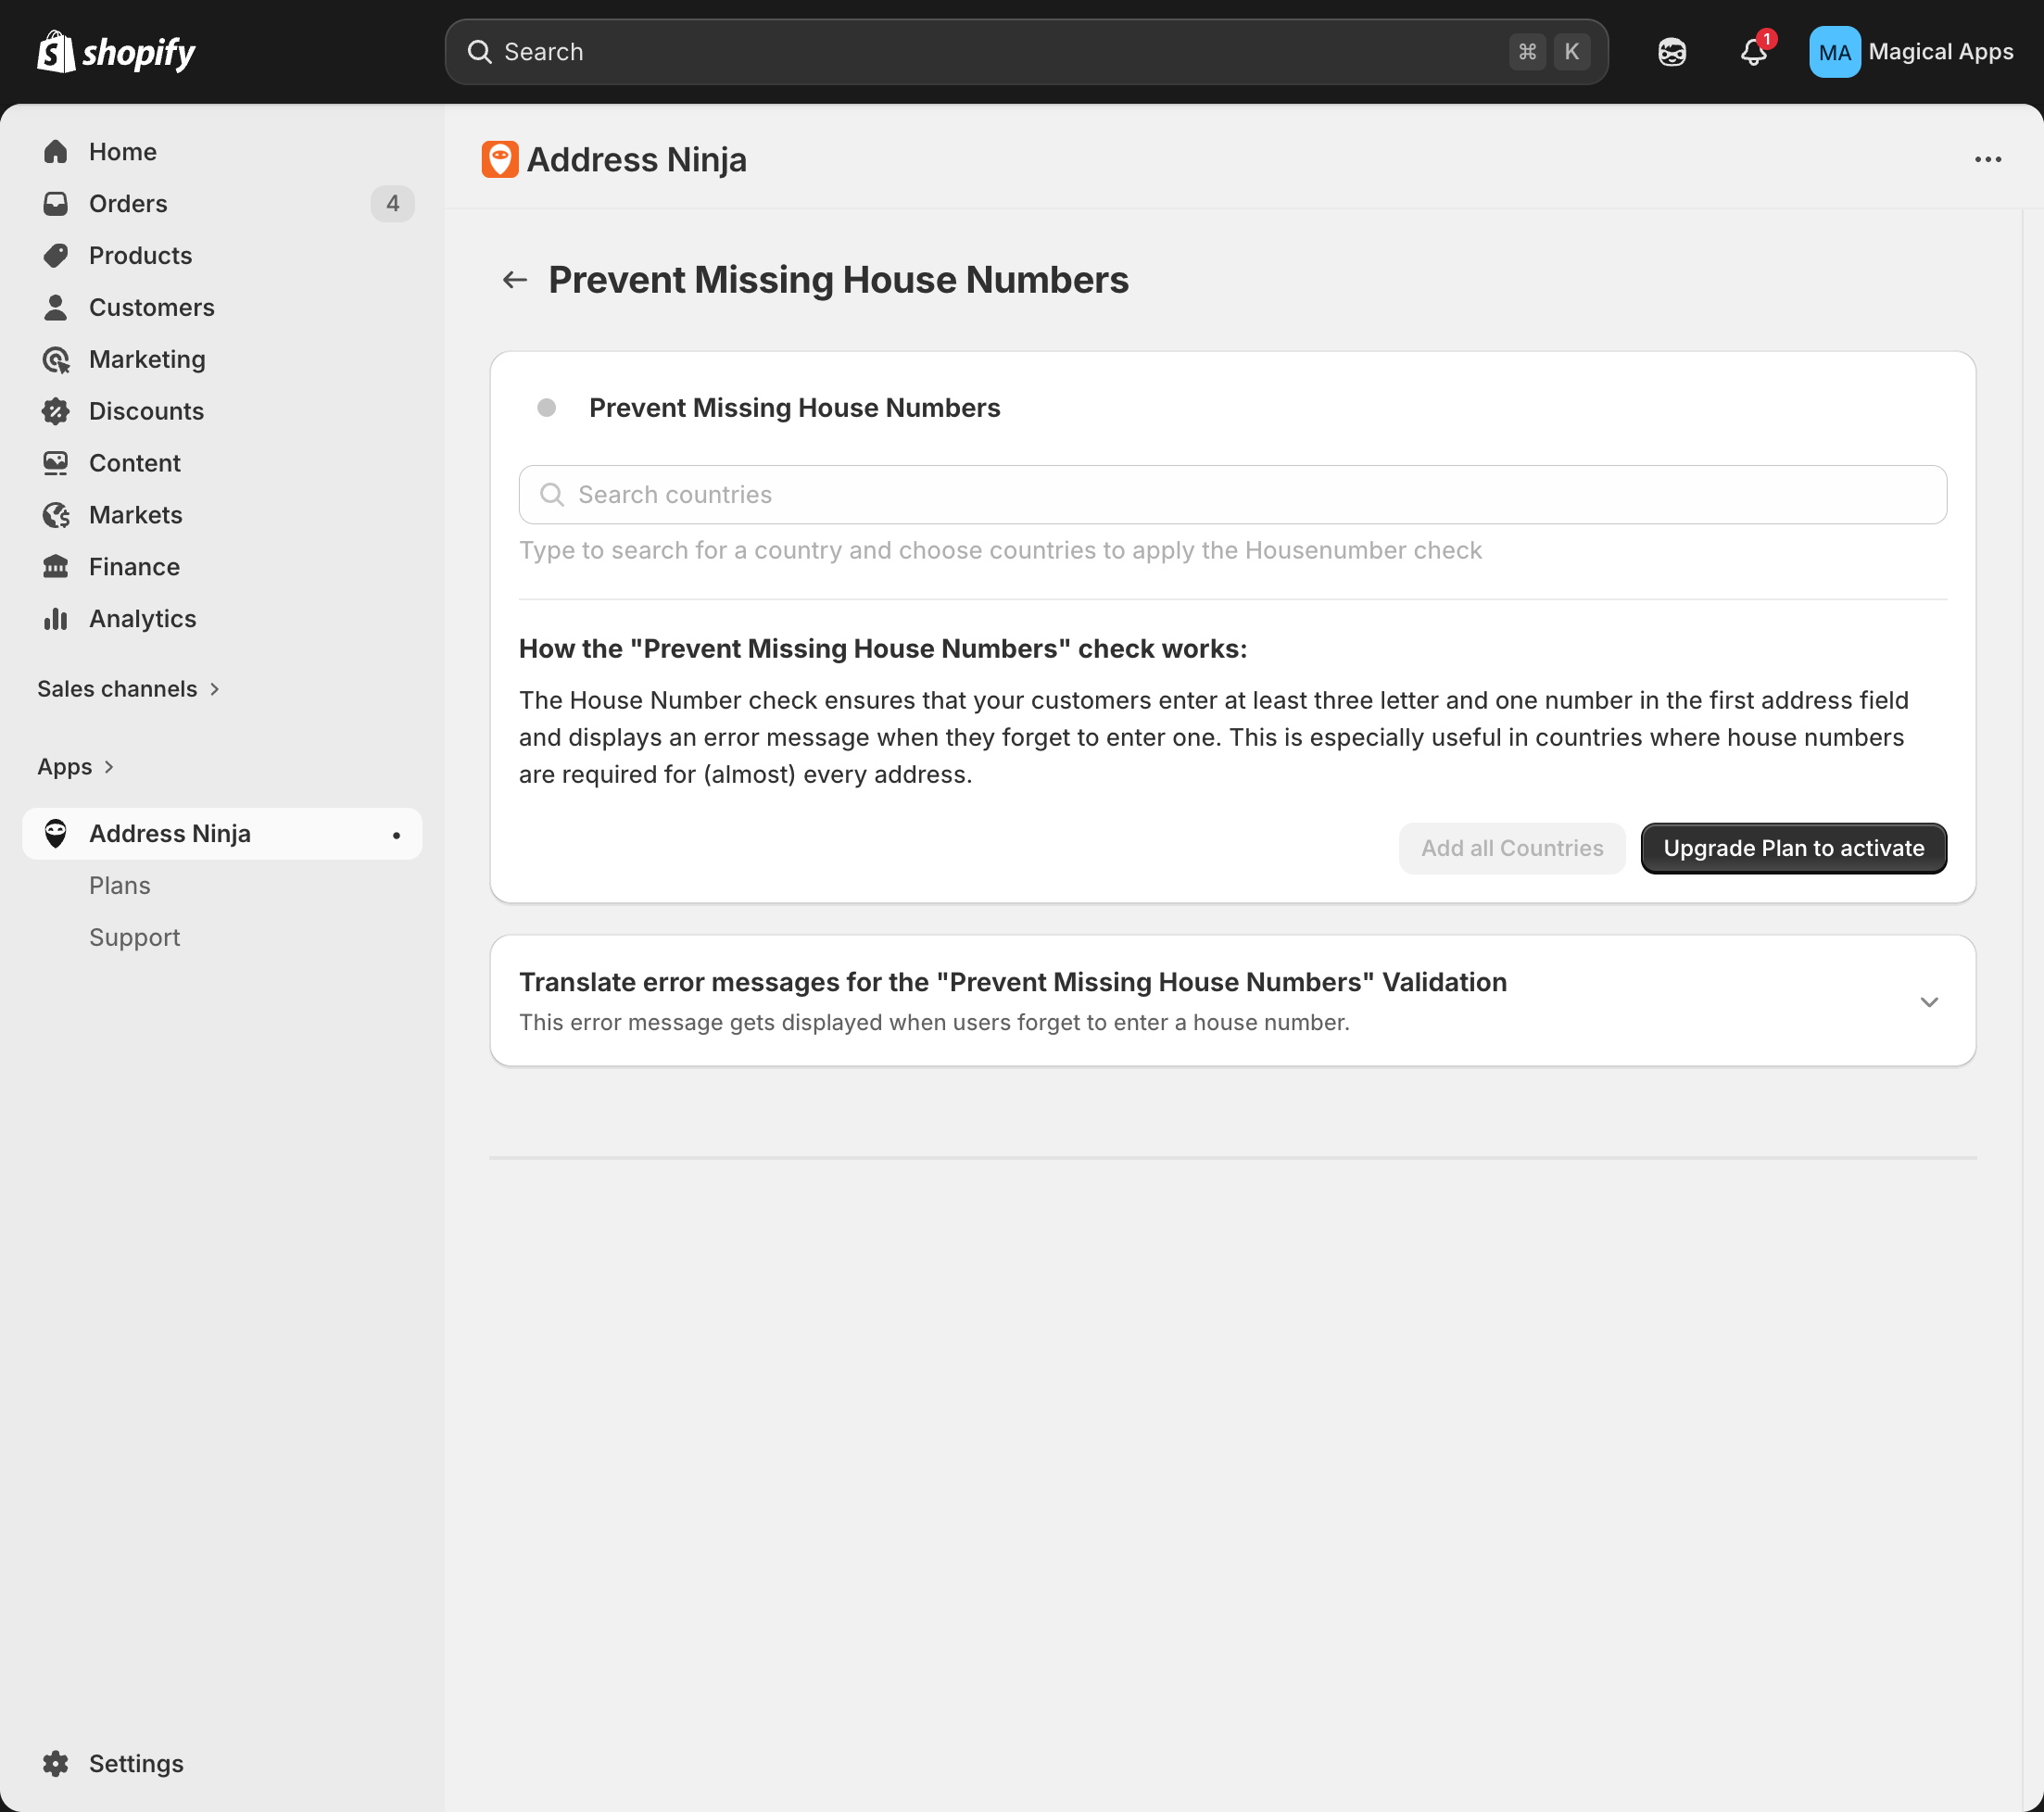Screen dimensions: 2044x1812
Task: Open Discounts from the sidebar
Action: (146, 411)
